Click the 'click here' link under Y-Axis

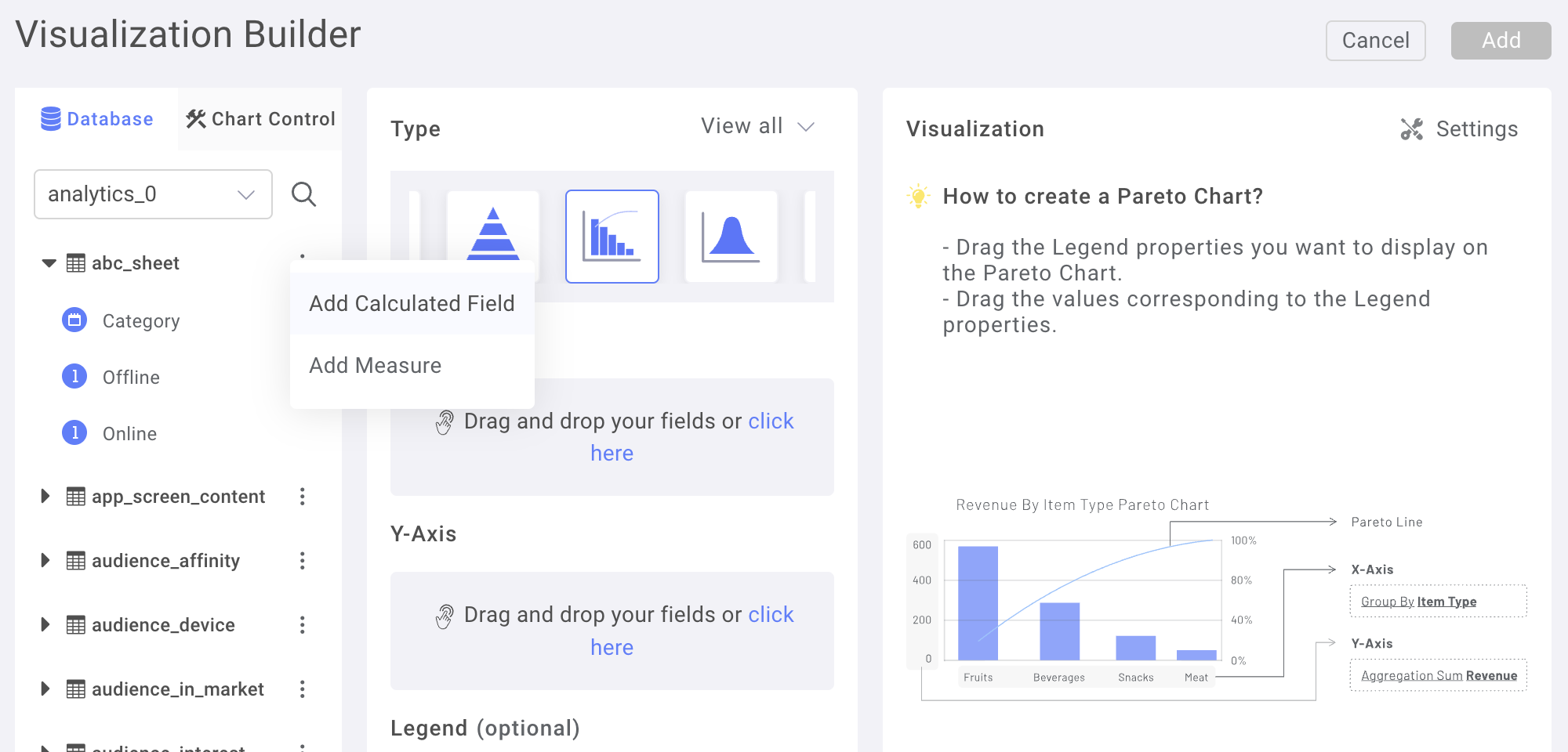point(771,614)
